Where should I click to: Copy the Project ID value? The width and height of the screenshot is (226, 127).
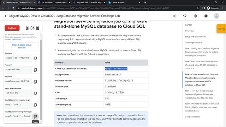click(35, 81)
